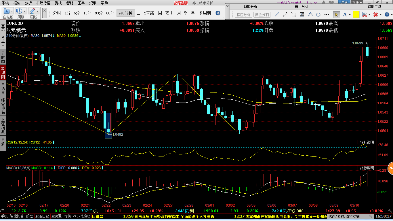393x221 pixels.
Task: Open 综合排名 side tab
Action: click(3, 106)
